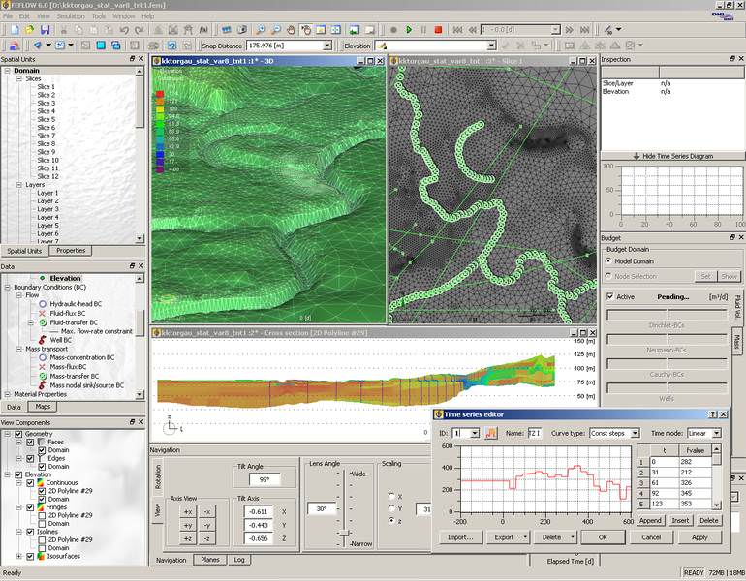The image size is (746, 581).
Task: Click the Zoom out magnifier icon
Action: pyautogui.click(x=276, y=30)
